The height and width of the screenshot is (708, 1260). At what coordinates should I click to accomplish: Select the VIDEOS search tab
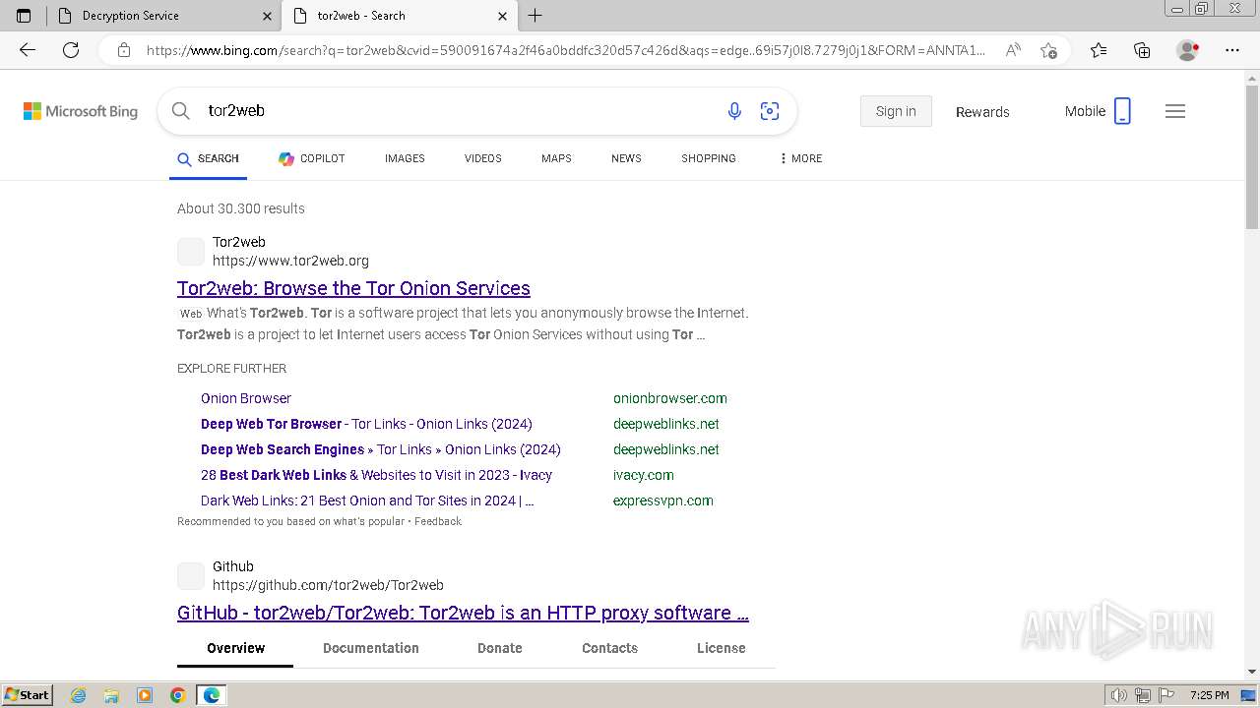(x=483, y=158)
